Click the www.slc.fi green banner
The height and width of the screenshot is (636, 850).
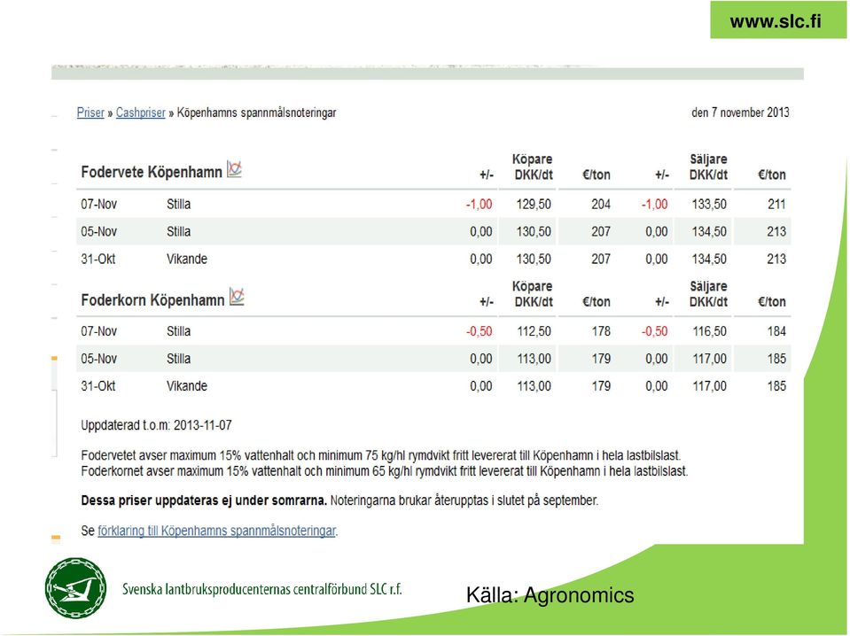(778, 20)
